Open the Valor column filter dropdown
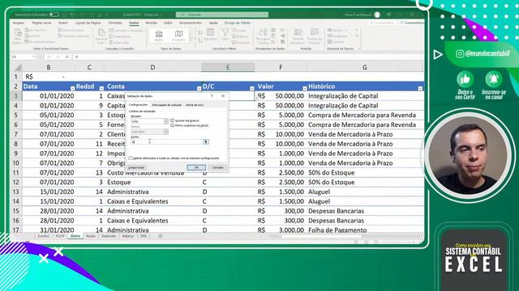This screenshot has width=519, height=291. click(x=305, y=88)
